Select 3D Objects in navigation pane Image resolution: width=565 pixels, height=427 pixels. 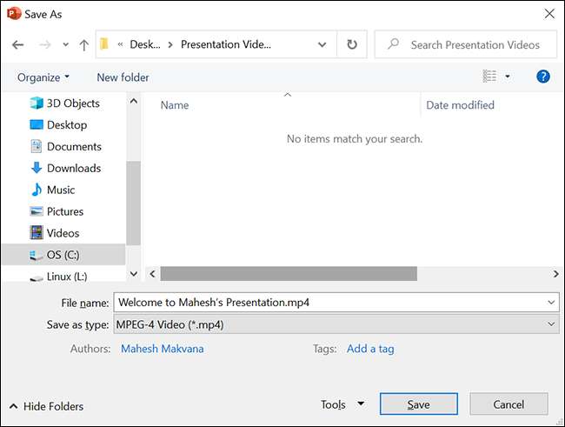[x=72, y=103]
